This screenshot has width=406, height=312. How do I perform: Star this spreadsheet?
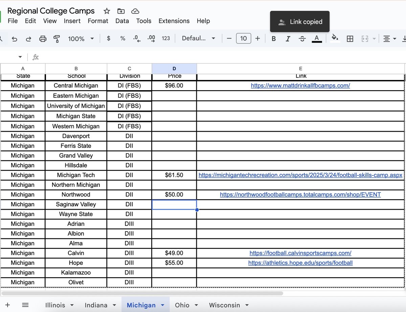[107, 11]
